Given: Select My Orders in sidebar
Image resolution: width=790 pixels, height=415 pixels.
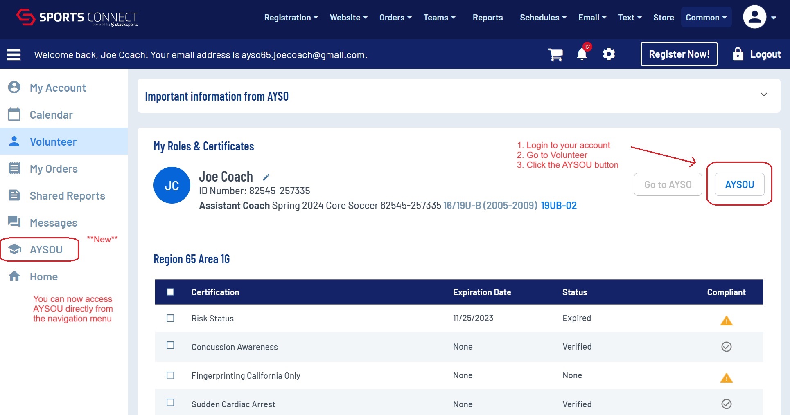Looking at the screenshot, I should pos(64,168).
